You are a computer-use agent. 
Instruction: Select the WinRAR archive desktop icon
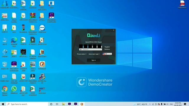click(33, 17)
